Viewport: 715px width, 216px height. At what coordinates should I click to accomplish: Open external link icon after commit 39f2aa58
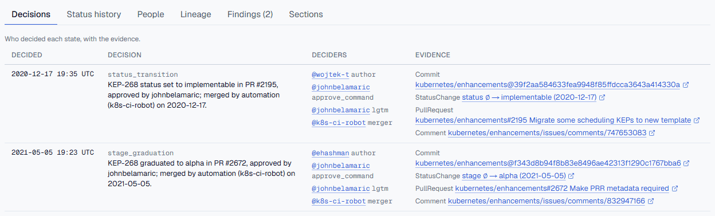coord(686,85)
